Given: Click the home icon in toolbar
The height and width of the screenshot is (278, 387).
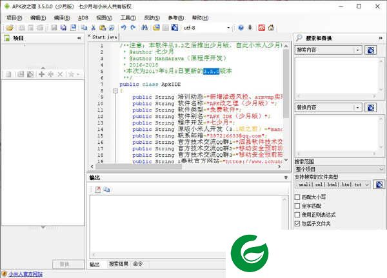Looking at the screenshot, I should pyautogui.click(x=271, y=28).
